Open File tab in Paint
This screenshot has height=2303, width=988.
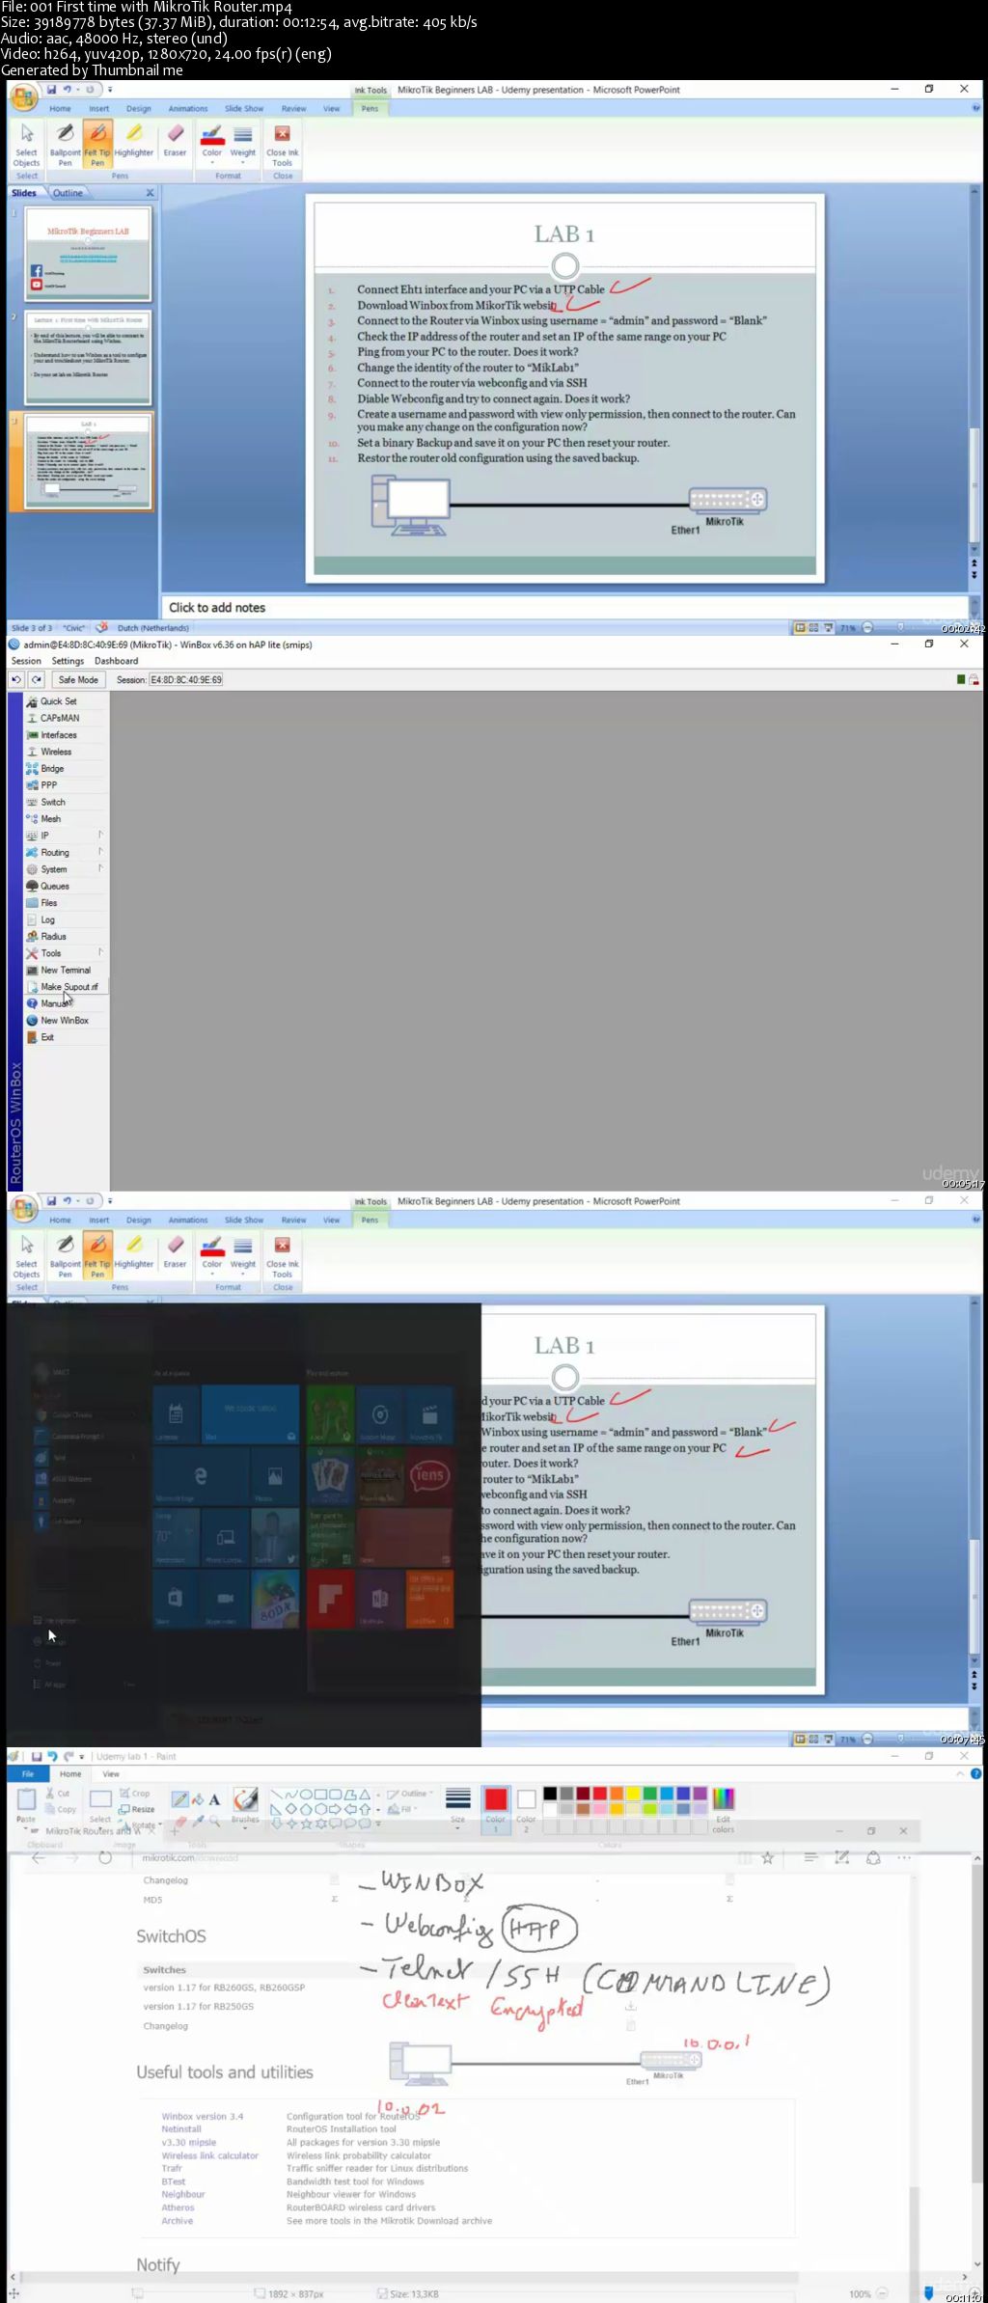[x=28, y=1773]
